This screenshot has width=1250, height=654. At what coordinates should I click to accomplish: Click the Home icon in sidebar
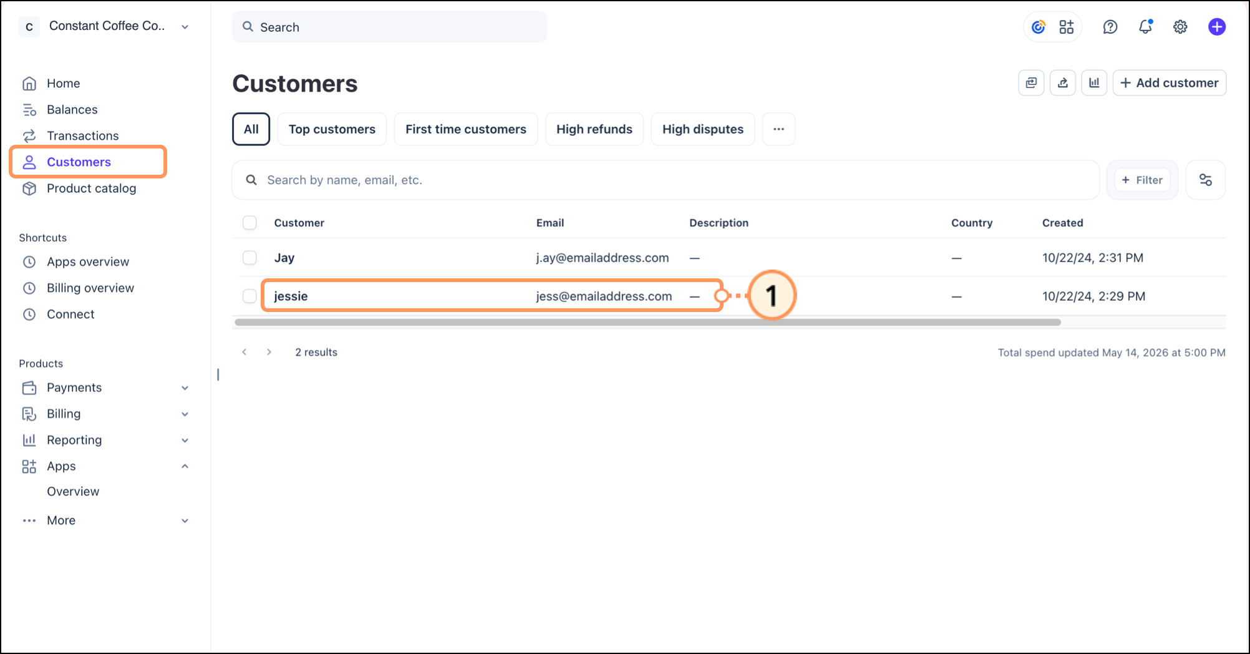click(x=29, y=84)
